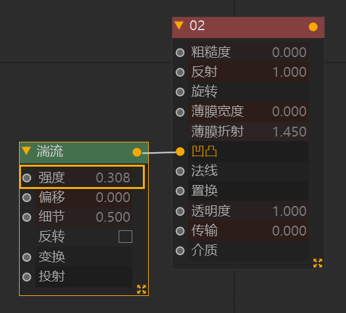Viewport: 346px width, 313px height.
Task: Click the 透明度 value field
Action: pos(248,211)
